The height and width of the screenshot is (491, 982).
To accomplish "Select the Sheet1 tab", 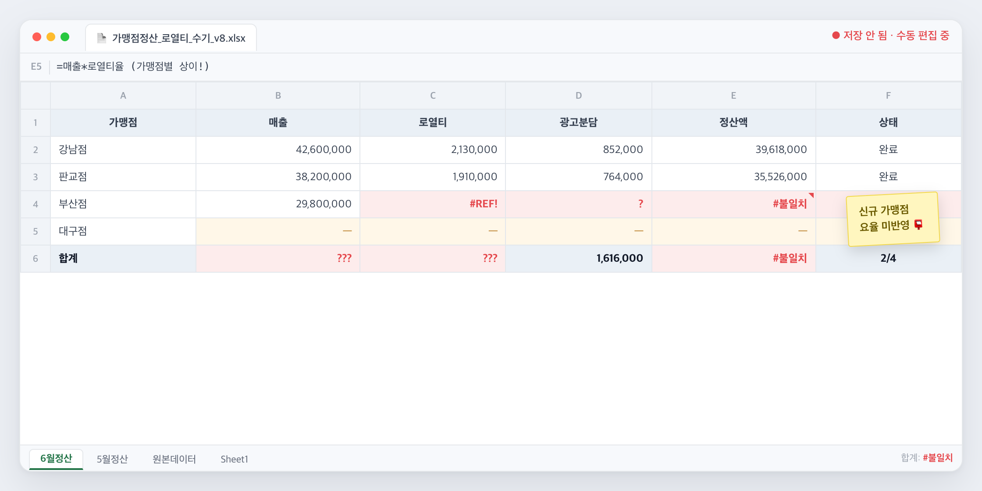I will [x=234, y=459].
